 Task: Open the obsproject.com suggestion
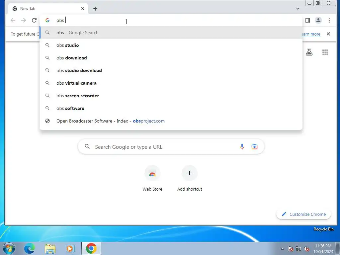pos(171,121)
